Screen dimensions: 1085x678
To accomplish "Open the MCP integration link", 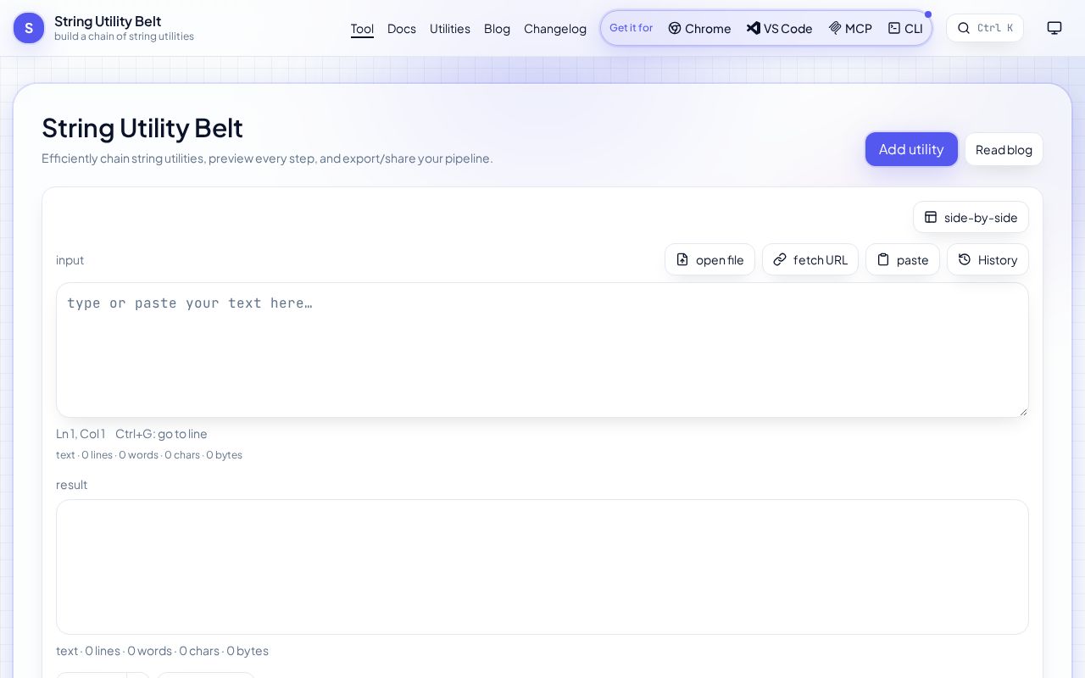I will (850, 28).
